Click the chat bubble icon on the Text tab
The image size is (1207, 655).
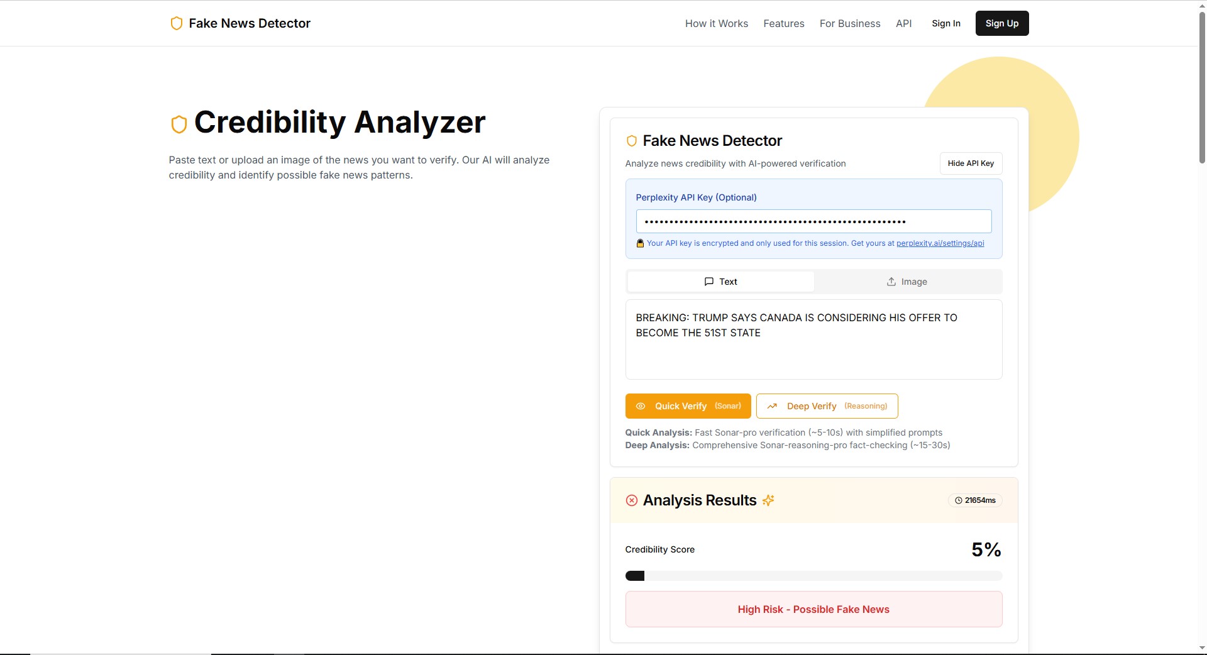click(708, 282)
